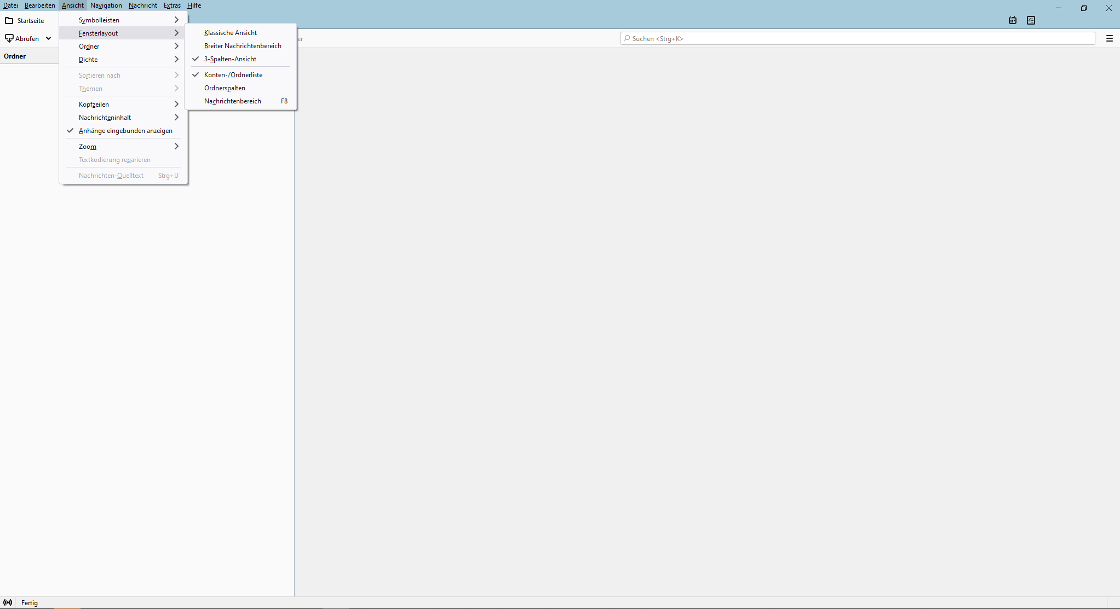Open the Navigation menu
This screenshot has width=1120, height=609.
[106, 5]
